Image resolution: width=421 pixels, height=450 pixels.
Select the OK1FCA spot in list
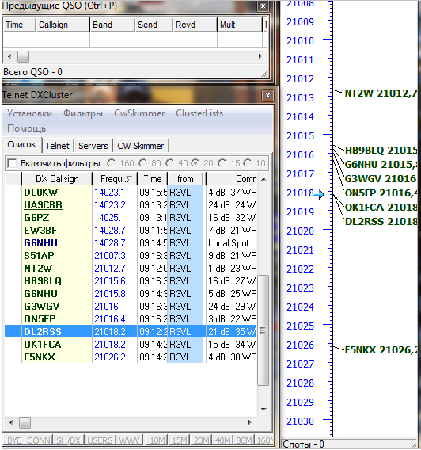coord(131,344)
